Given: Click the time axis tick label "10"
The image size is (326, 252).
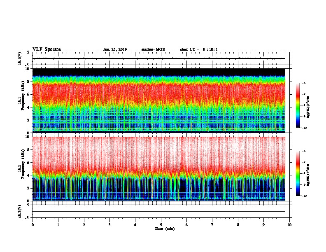Looking at the screenshot, I should [x=289, y=225].
